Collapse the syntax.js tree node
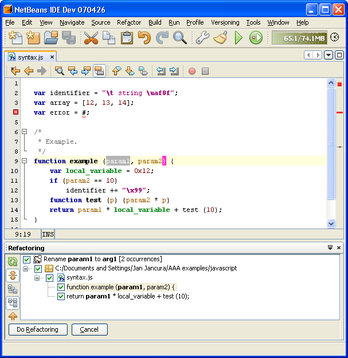This screenshot has width=348, height=358. 37,278
